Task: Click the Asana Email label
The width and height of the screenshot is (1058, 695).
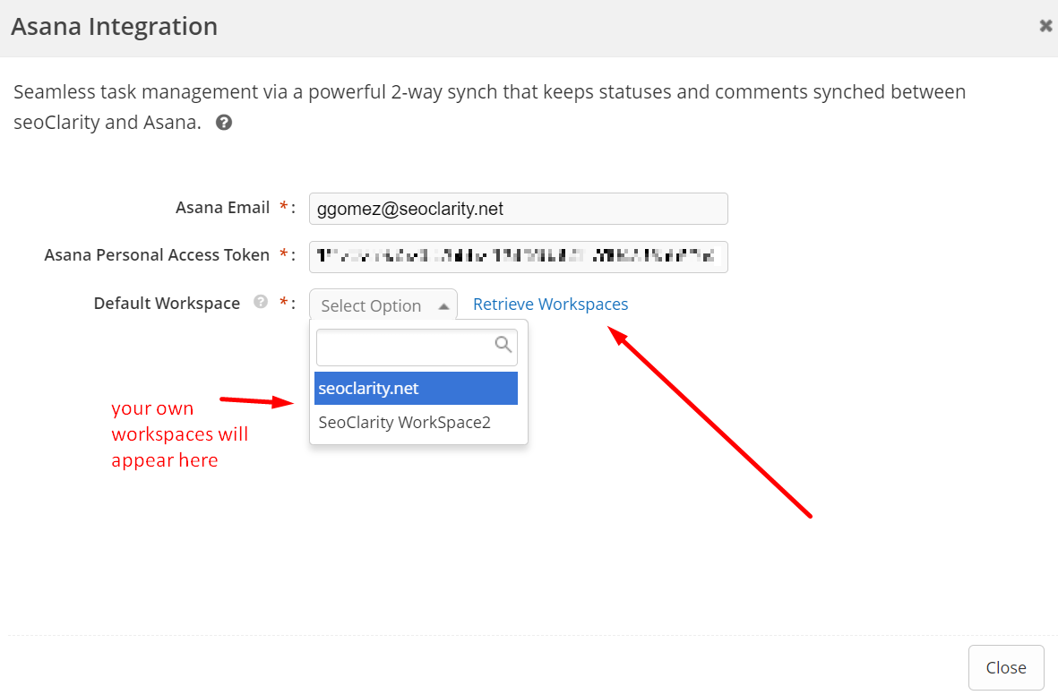Action: (222, 208)
